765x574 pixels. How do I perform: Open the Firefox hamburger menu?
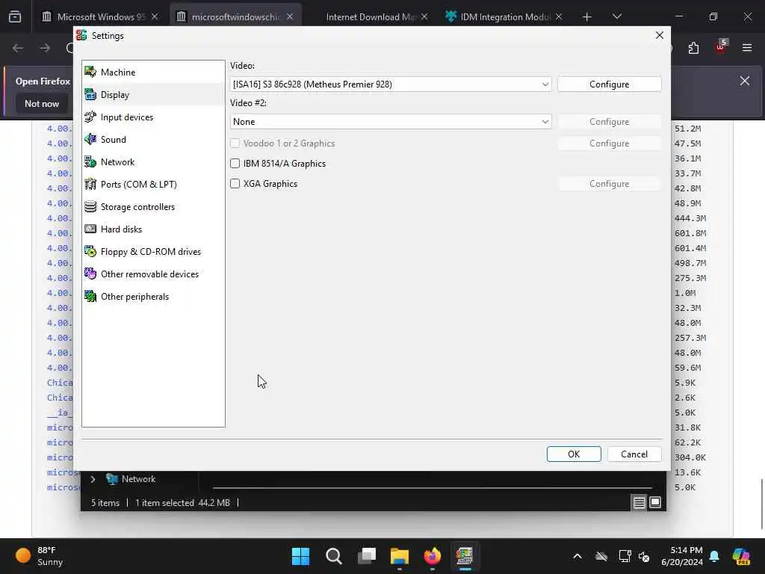pyautogui.click(x=747, y=48)
